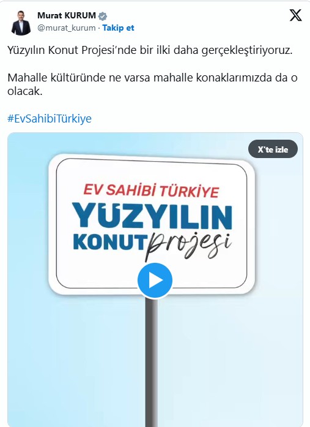The image size is (310, 427).
Task: Open the #EvSahibiTürkiye hashtag
Action: tap(50, 118)
